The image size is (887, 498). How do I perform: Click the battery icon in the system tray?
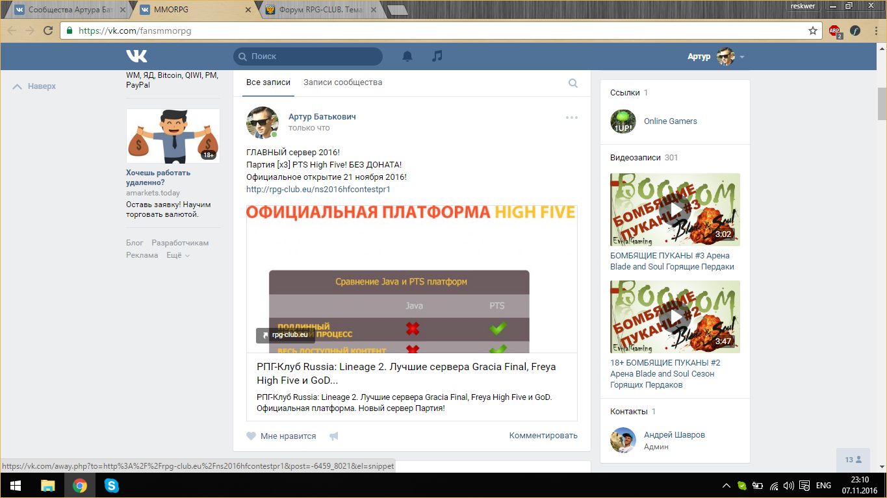(x=758, y=486)
